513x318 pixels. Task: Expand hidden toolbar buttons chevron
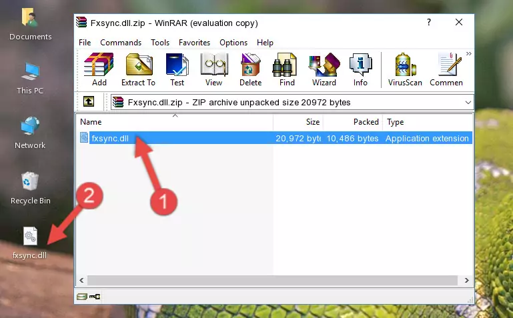tap(469, 53)
